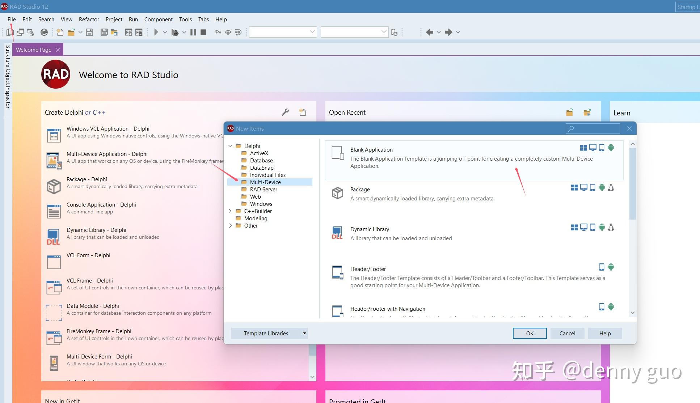Switch to the Welcome Page tab
The height and width of the screenshot is (403, 700).
click(x=34, y=50)
